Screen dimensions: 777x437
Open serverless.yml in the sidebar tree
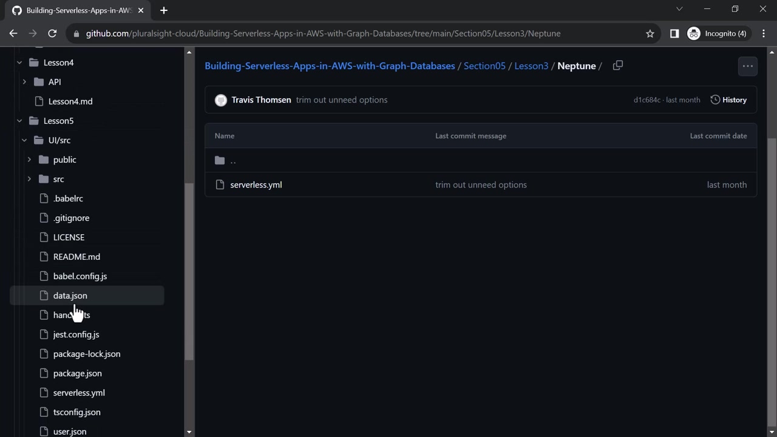(79, 393)
